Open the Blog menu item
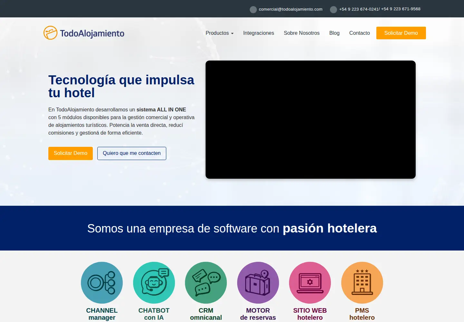The image size is (464, 322). click(x=334, y=33)
